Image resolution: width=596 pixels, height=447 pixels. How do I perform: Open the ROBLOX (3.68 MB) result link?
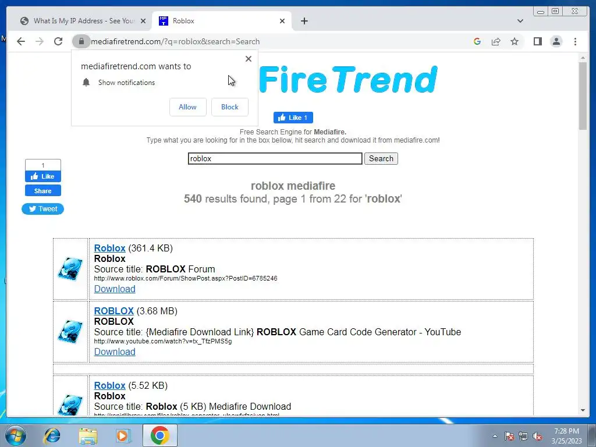click(114, 311)
